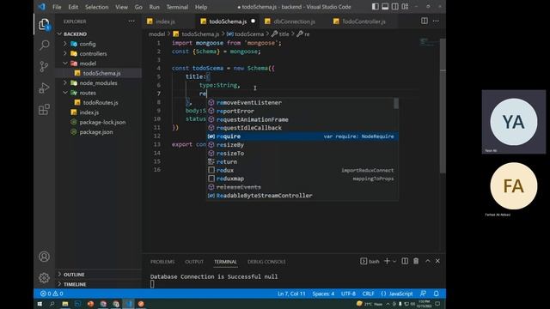The height and width of the screenshot is (309, 550).
Task: Click the suggestion list scrollbar
Action: [396, 104]
